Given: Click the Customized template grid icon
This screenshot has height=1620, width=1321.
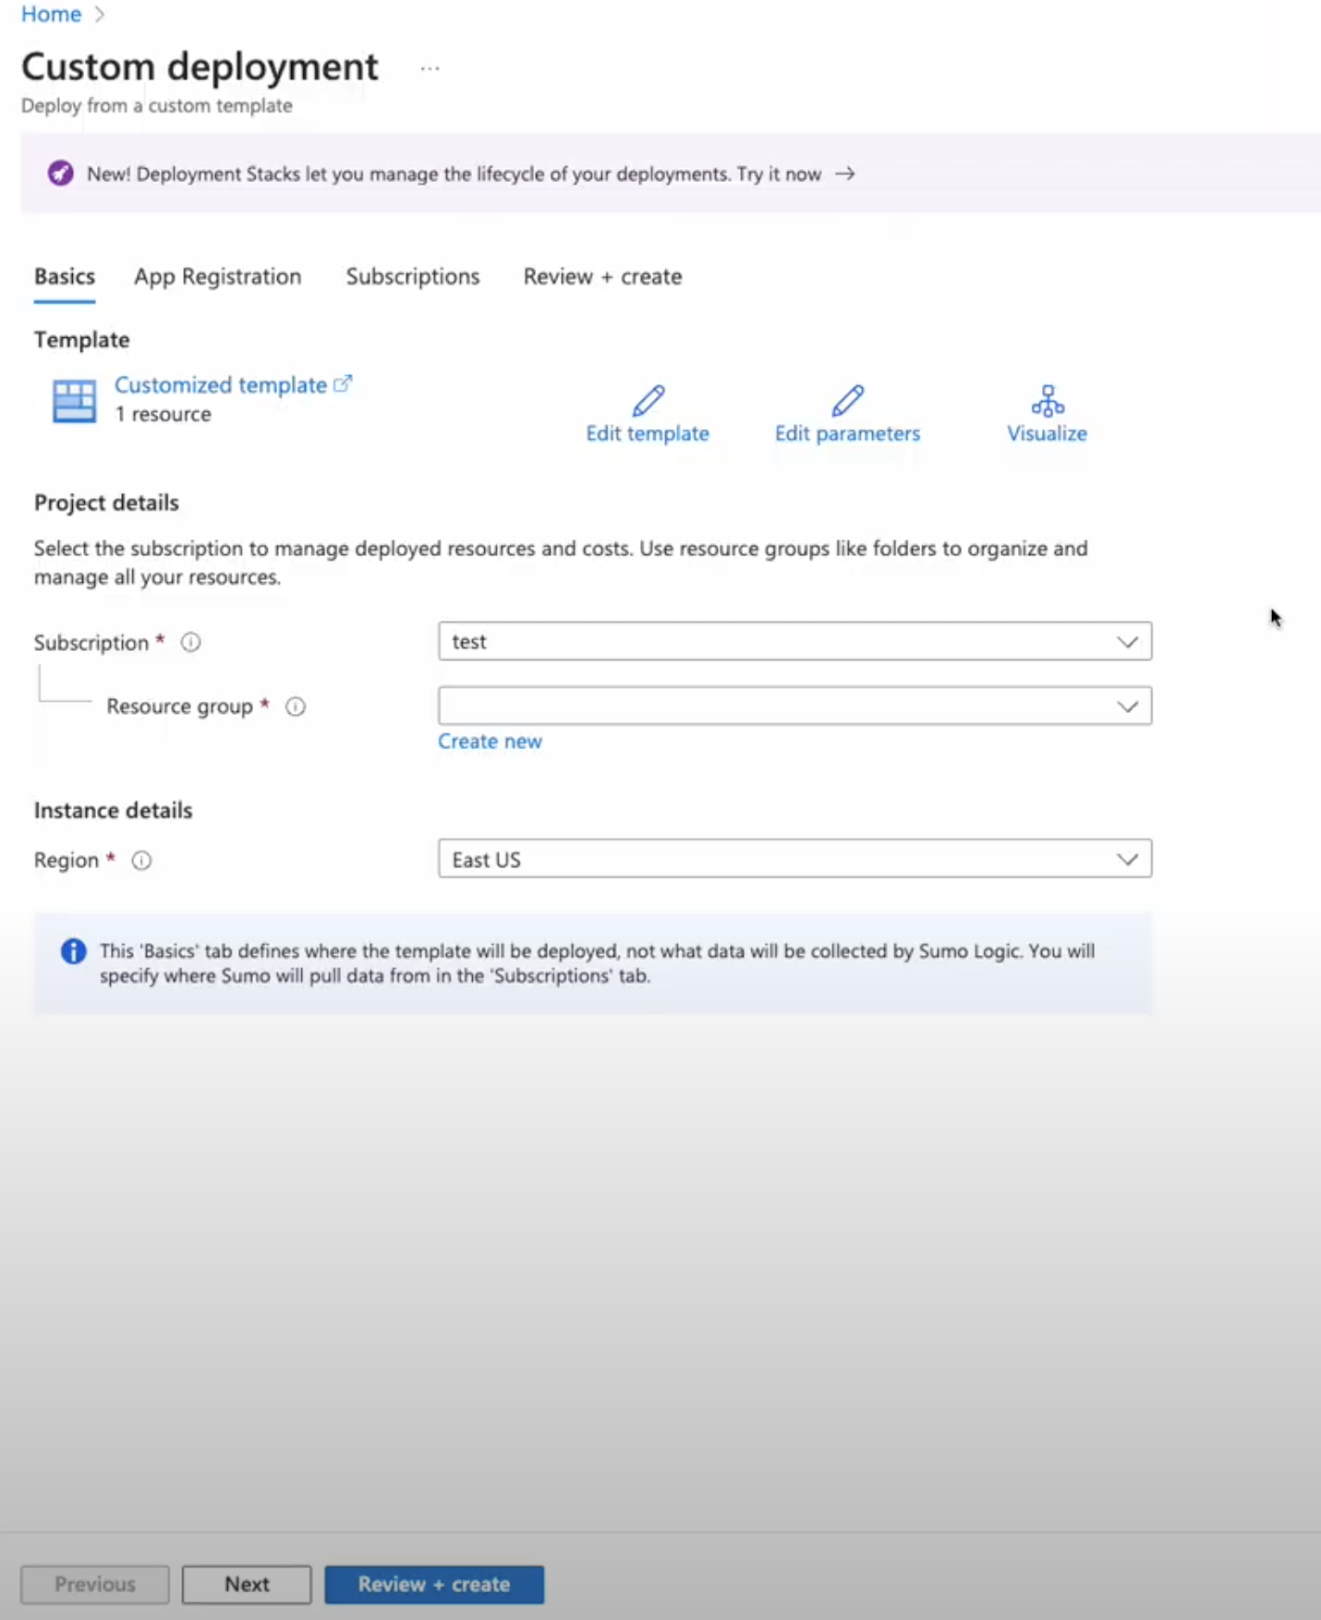Looking at the screenshot, I should pyautogui.click(x=74, y=401).
